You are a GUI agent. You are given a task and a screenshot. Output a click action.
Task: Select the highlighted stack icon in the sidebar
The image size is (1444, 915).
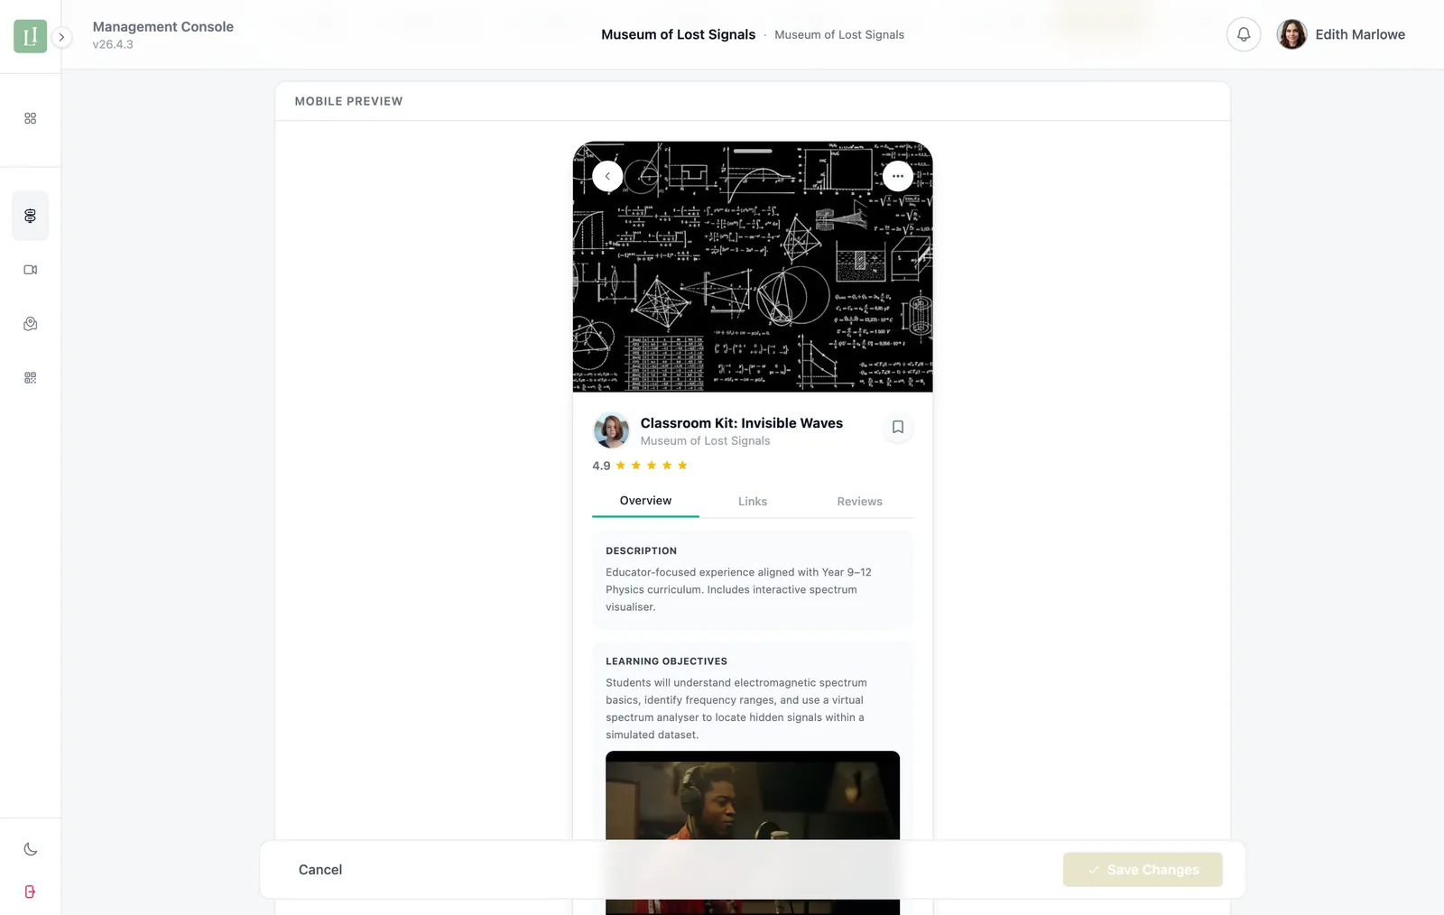[30, 216]
